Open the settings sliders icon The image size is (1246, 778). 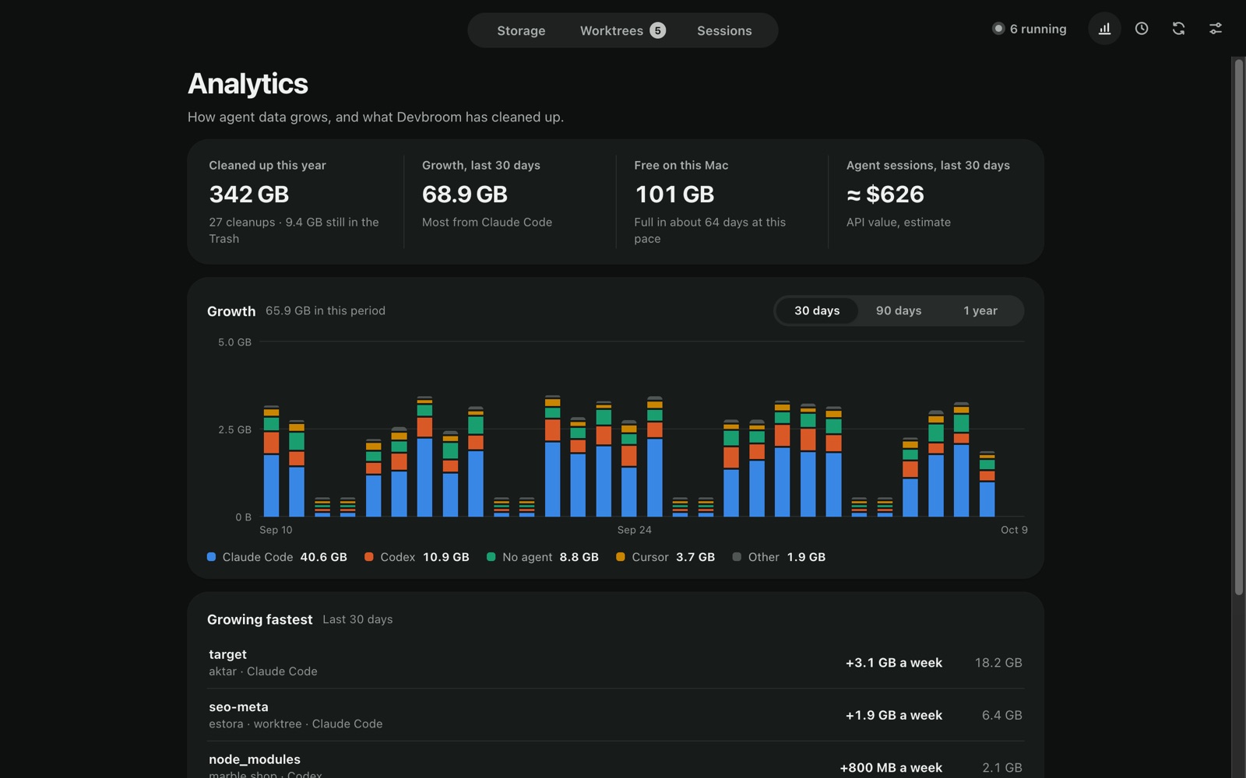click(1215, 29)
